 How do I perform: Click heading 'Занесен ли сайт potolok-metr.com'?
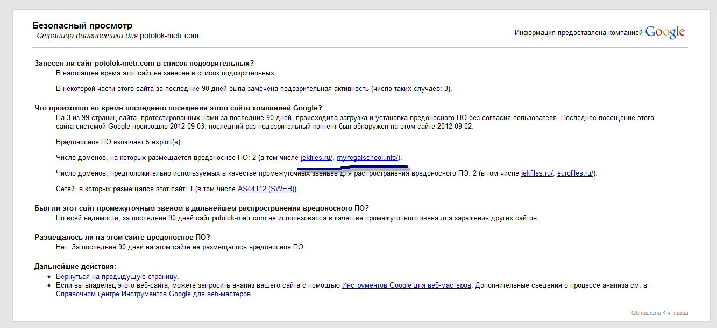click(144, 63)
